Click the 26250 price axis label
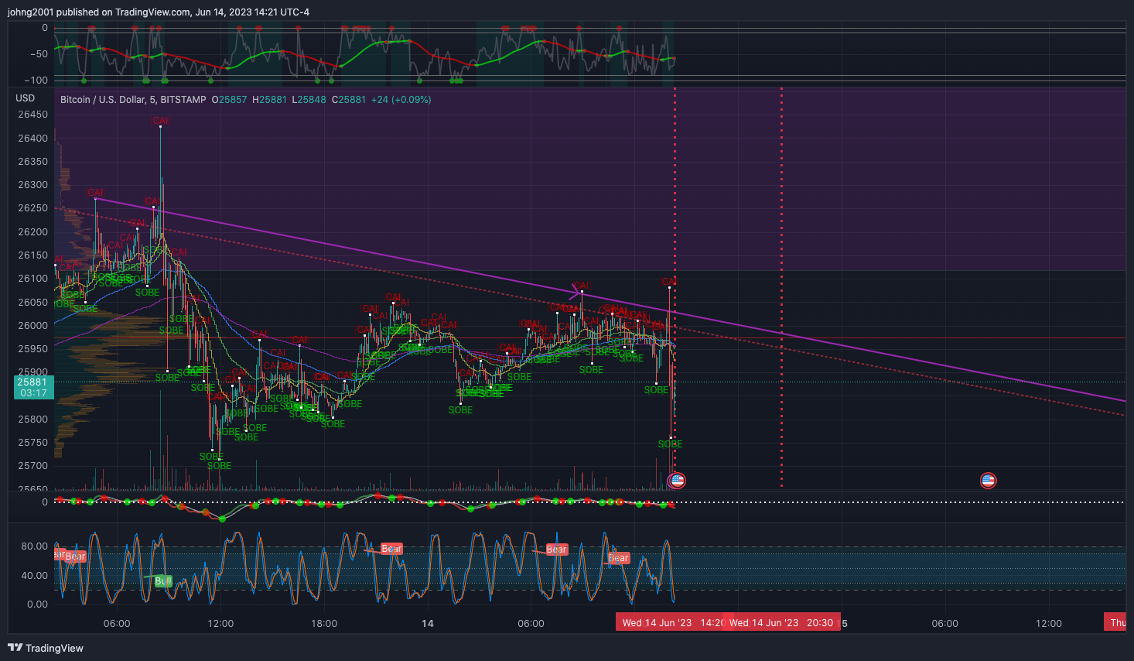This screenshot has height=661, width=1134. [x=33, y=208]
